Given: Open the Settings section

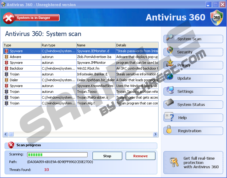Looking at the screenshot, I should (193, 91).
